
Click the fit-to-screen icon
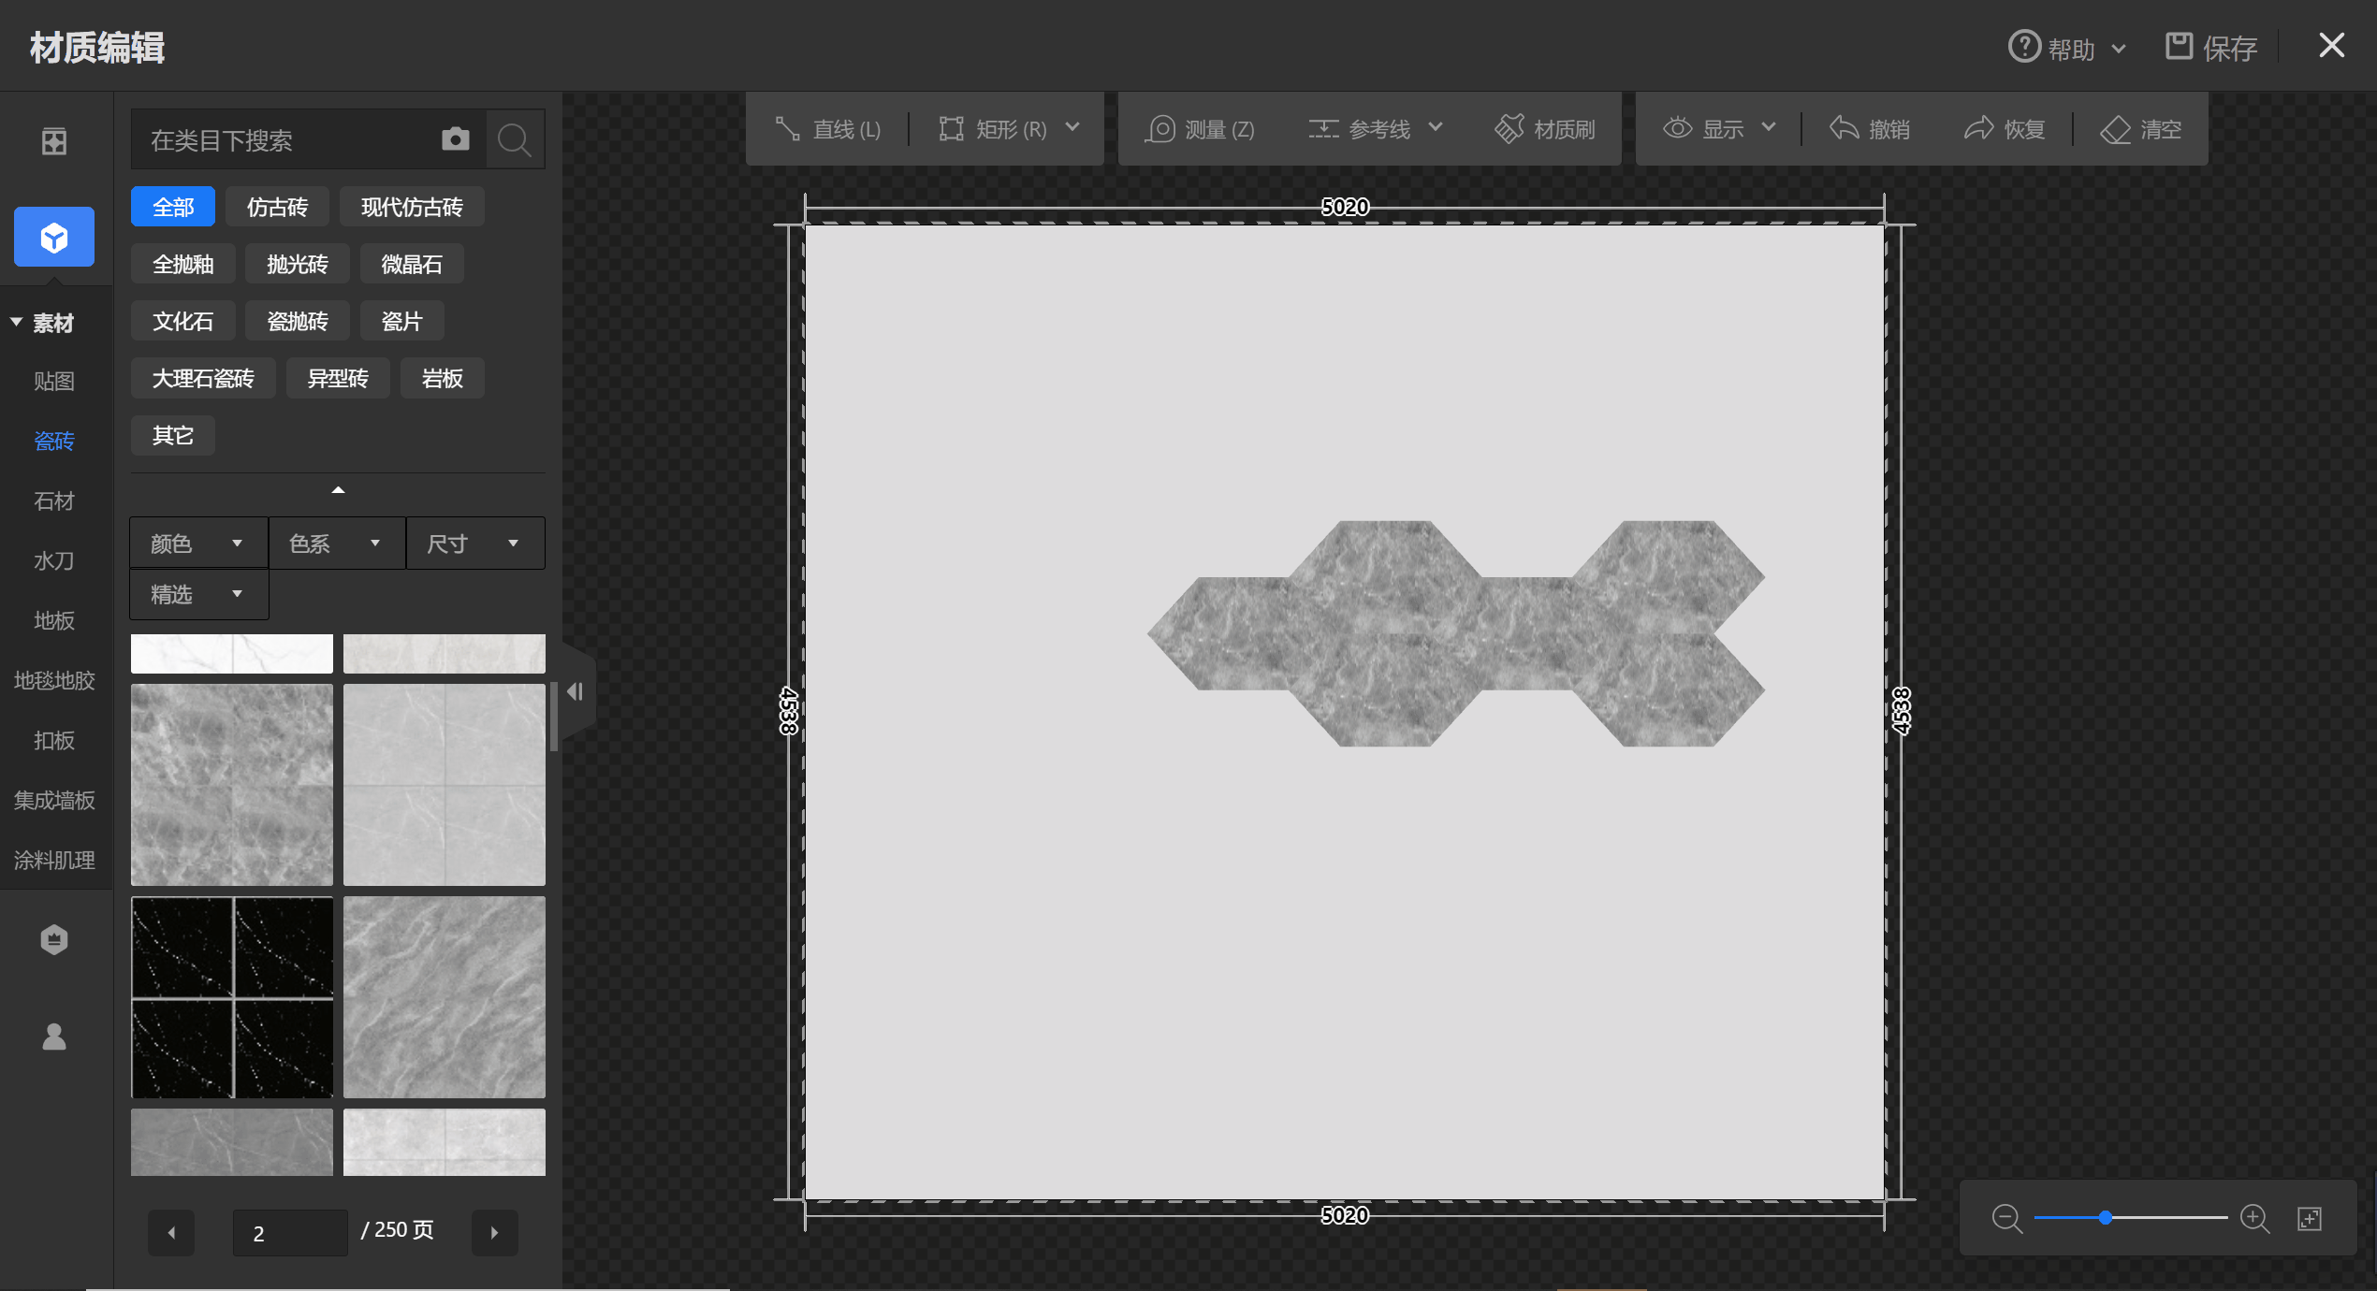pos(2310,1218)
